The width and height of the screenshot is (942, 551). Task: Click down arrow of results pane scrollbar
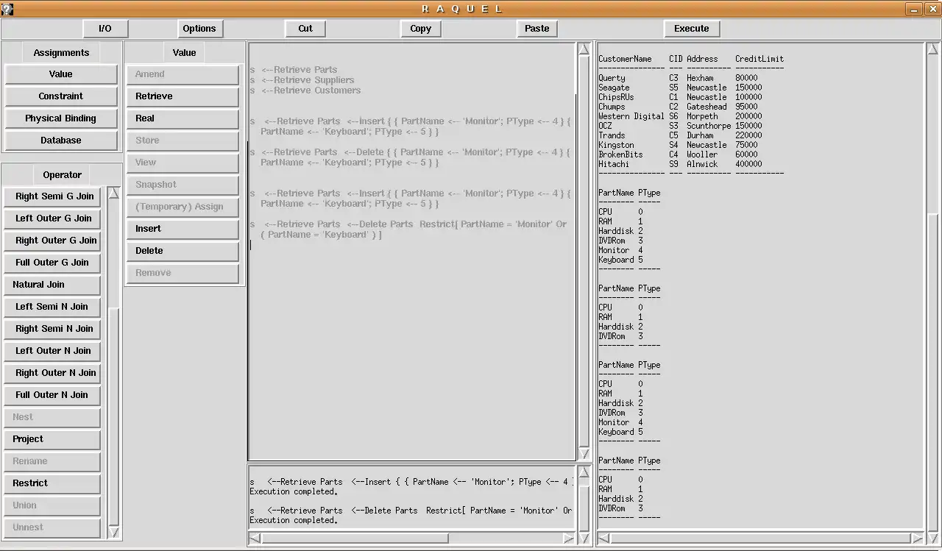[x=932, y=538]
